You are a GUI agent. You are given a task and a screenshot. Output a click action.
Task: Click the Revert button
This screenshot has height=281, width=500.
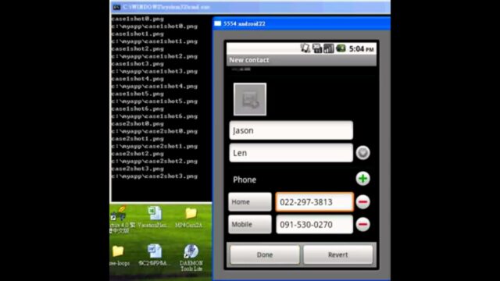(338, 254)
